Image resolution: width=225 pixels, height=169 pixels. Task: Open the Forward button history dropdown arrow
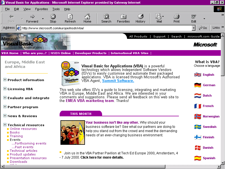[43, 19]
